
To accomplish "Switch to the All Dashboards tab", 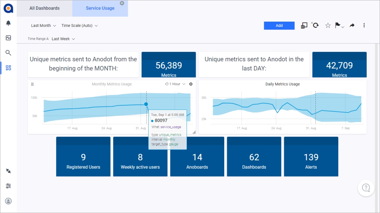I will click(44, 8).
